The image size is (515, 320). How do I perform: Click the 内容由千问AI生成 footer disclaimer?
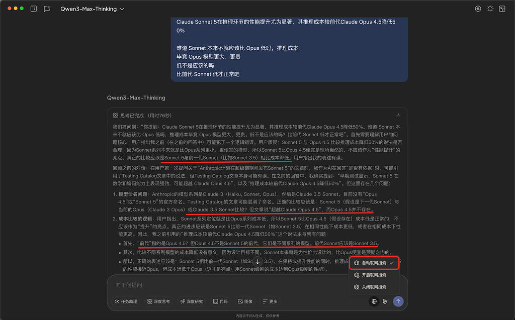(257, 316)
